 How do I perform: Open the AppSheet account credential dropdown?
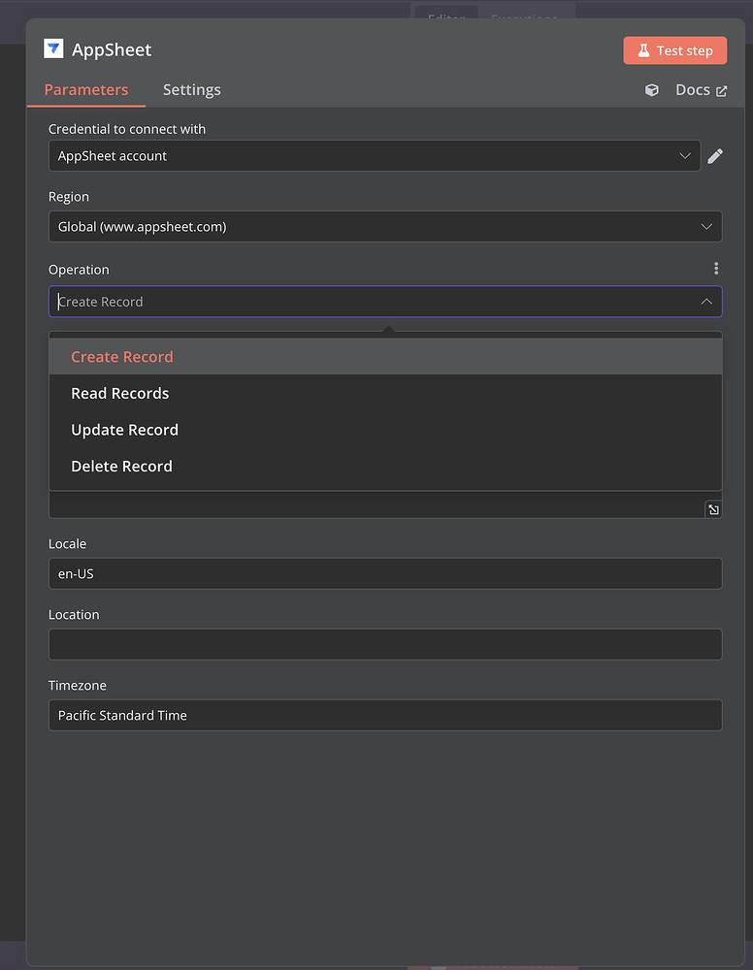point(374,155)
